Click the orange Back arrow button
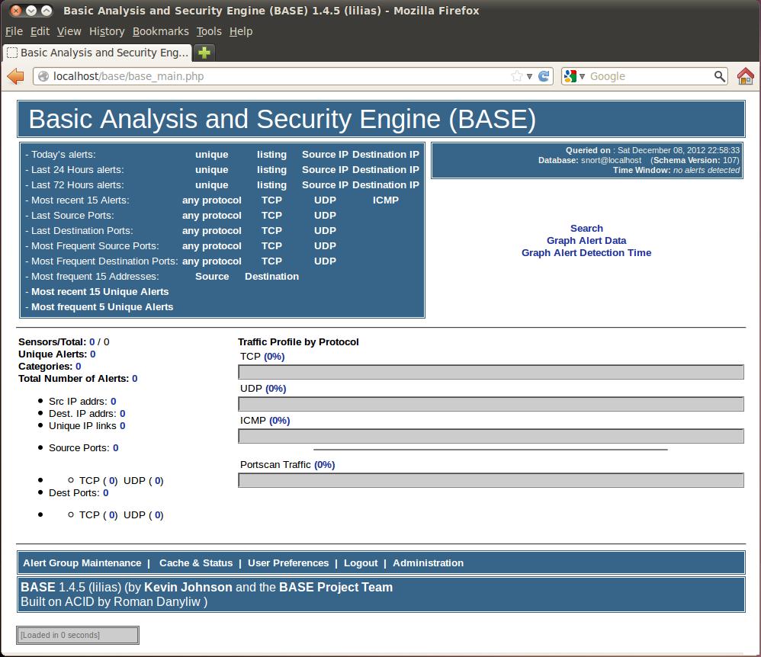The image size is (761, 657). point(16,76)
